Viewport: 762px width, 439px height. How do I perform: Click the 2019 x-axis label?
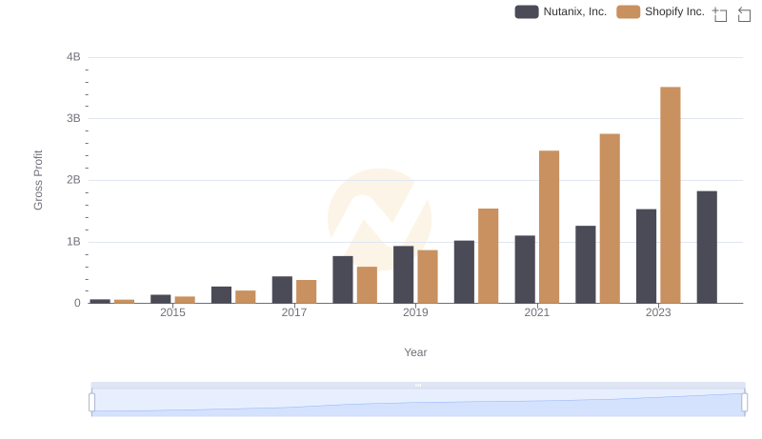[x=415, y=312]
